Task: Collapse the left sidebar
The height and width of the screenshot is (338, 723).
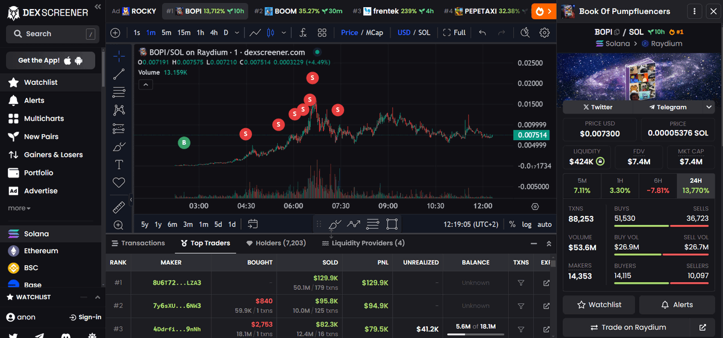Action: coord(98,7)
